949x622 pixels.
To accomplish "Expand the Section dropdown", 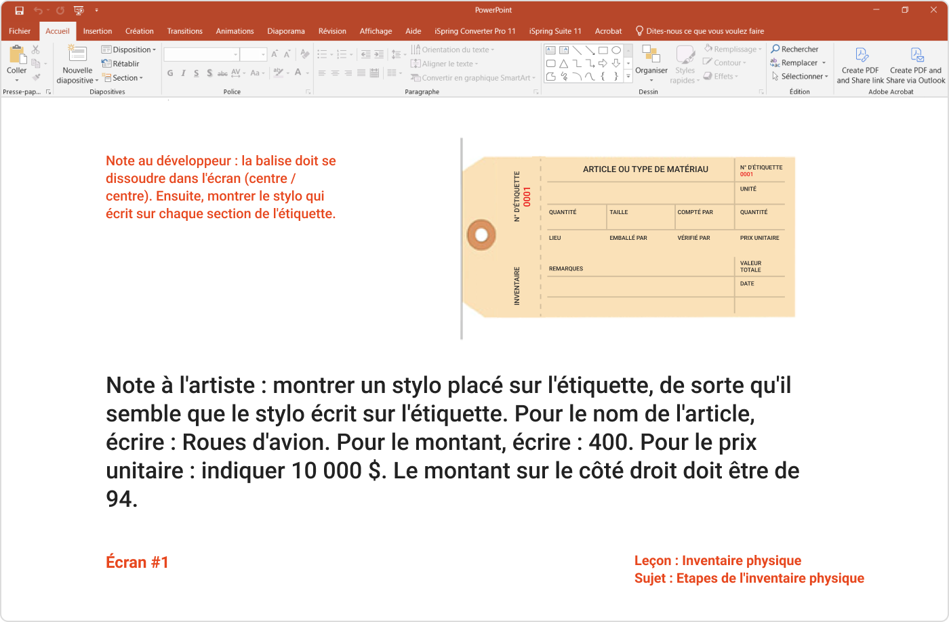I will [x=125, y=78].
